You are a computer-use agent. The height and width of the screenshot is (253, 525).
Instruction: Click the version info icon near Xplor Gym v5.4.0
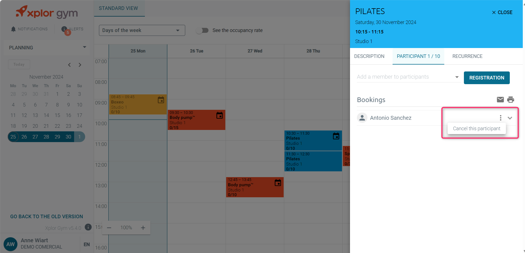tap(88, 227)
